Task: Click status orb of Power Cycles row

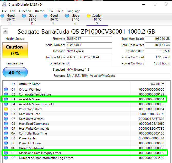Action: pyautogui.click(x=6, y=138)
